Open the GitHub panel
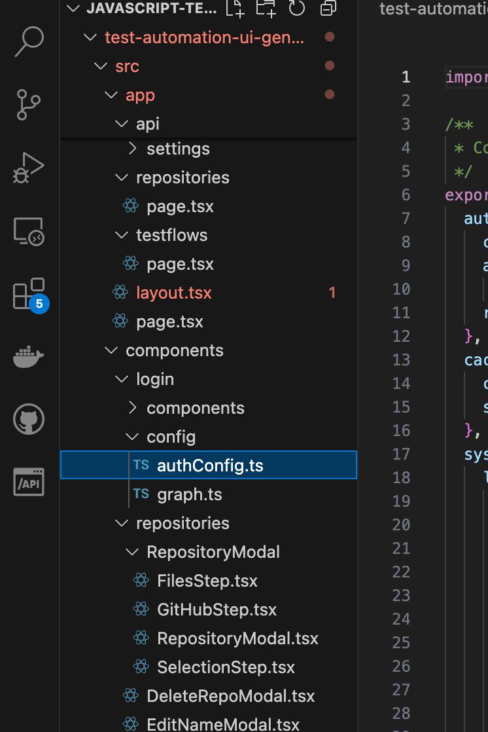The height and width of the screenshot is (732, 488). click(x=29, y=420)
